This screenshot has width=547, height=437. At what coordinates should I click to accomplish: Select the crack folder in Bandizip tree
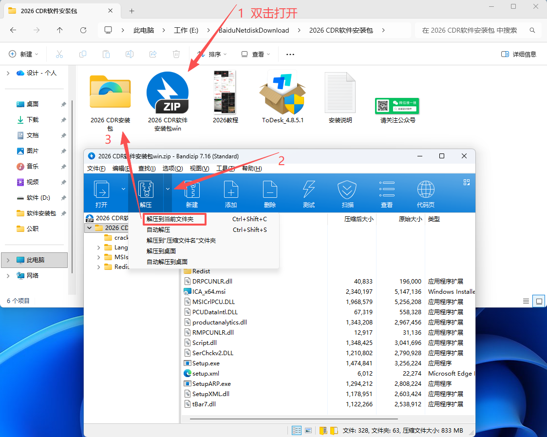pos(116,238)
